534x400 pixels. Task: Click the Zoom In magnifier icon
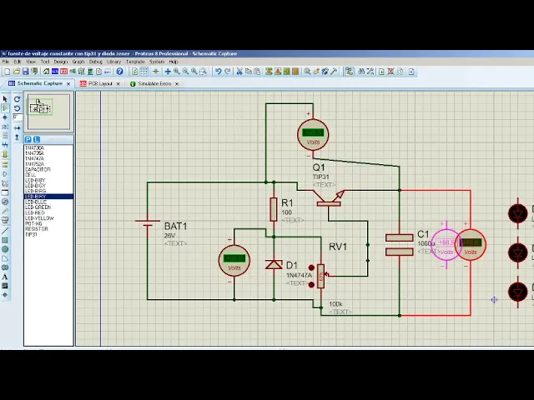tap(176, 72)
